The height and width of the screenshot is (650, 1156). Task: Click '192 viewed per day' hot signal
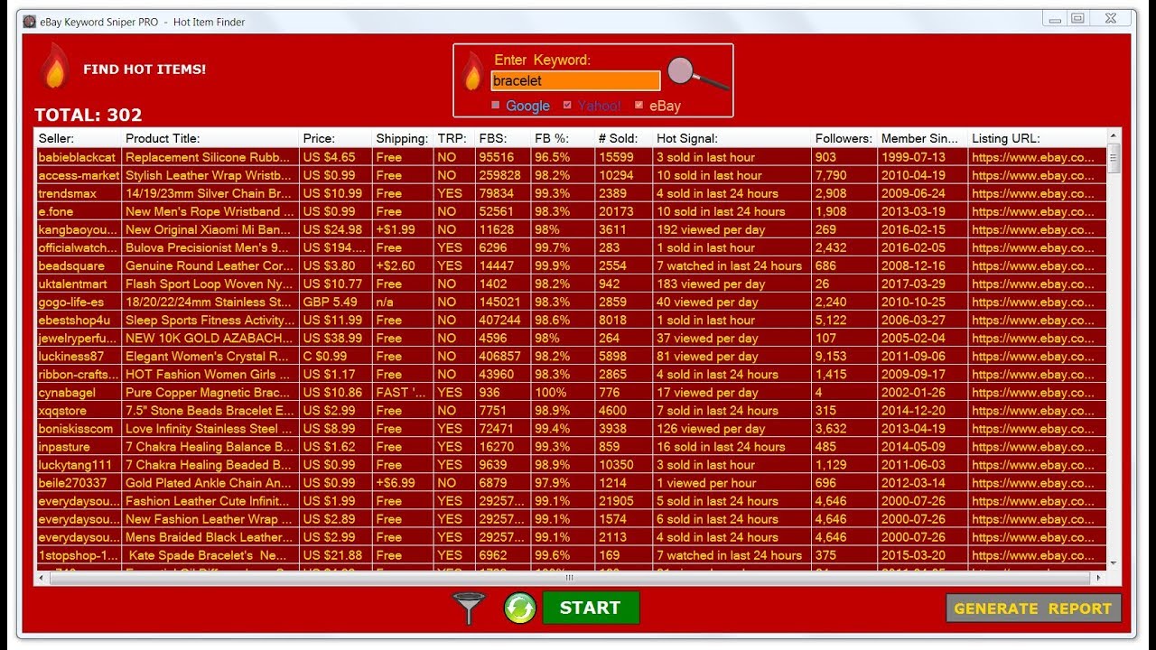coord(732,229)
